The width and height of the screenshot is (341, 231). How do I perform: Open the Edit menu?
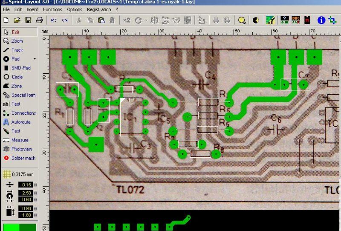tap(18, 9)
